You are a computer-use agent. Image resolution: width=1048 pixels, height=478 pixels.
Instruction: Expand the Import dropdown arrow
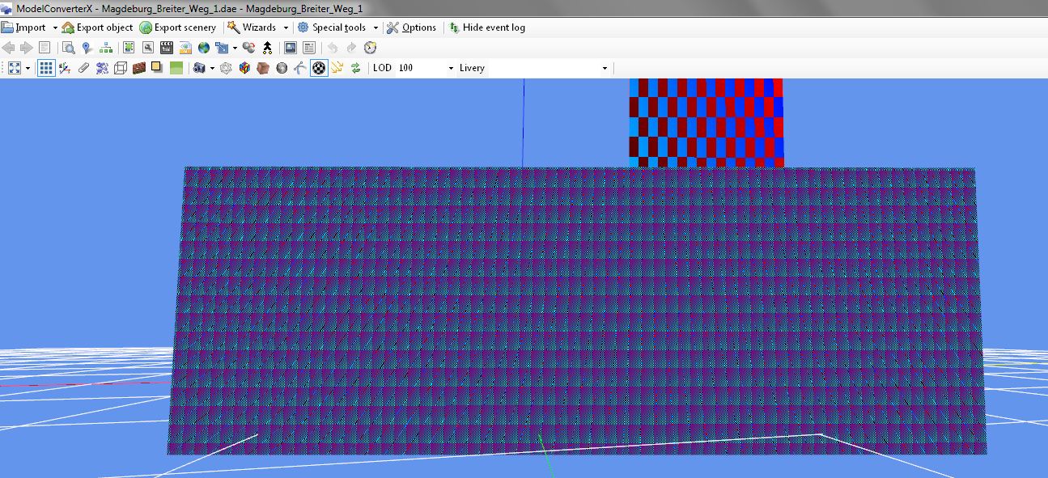click(55, 27)
